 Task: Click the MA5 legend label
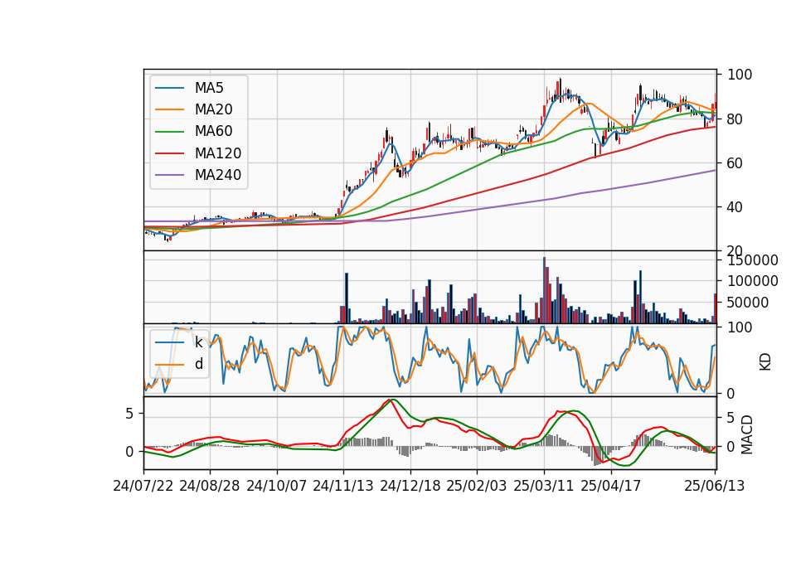tap(209, 88)
